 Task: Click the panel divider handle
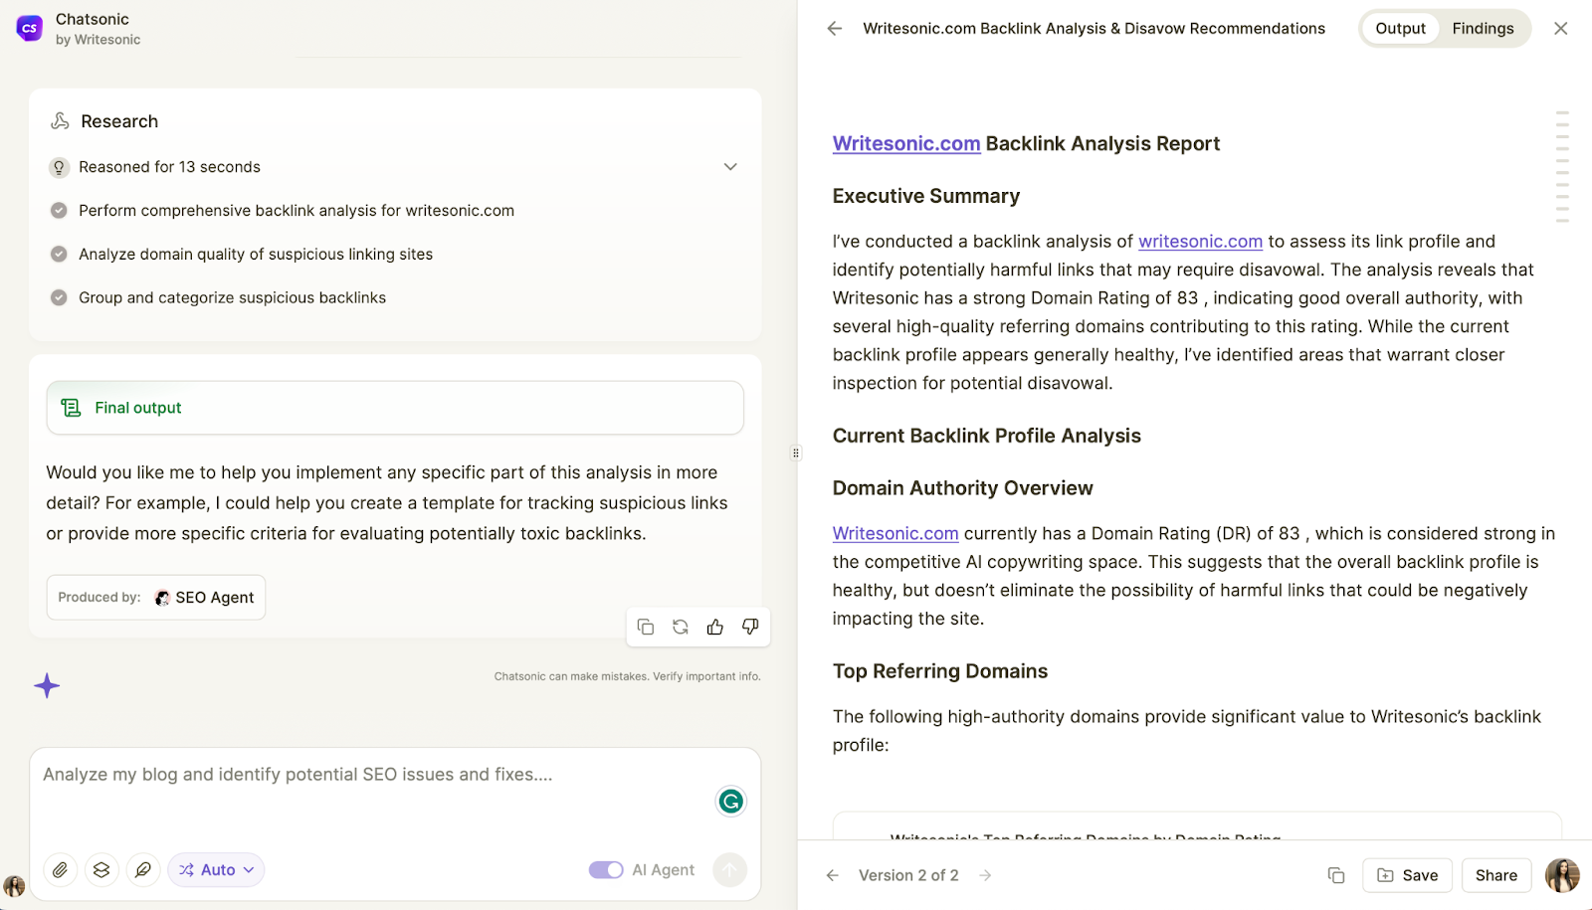click(796, 454)
